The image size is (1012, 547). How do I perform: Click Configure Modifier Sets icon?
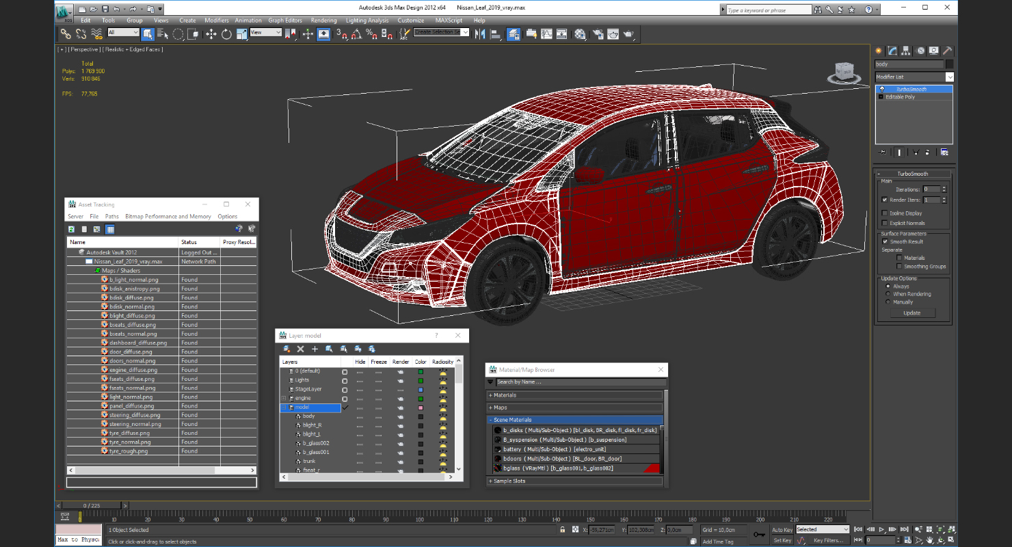(944, 152)
